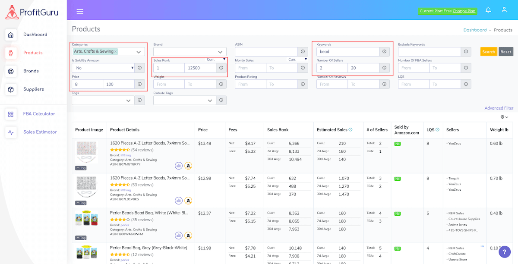Click info icon next to Tags dropdown

139,100
